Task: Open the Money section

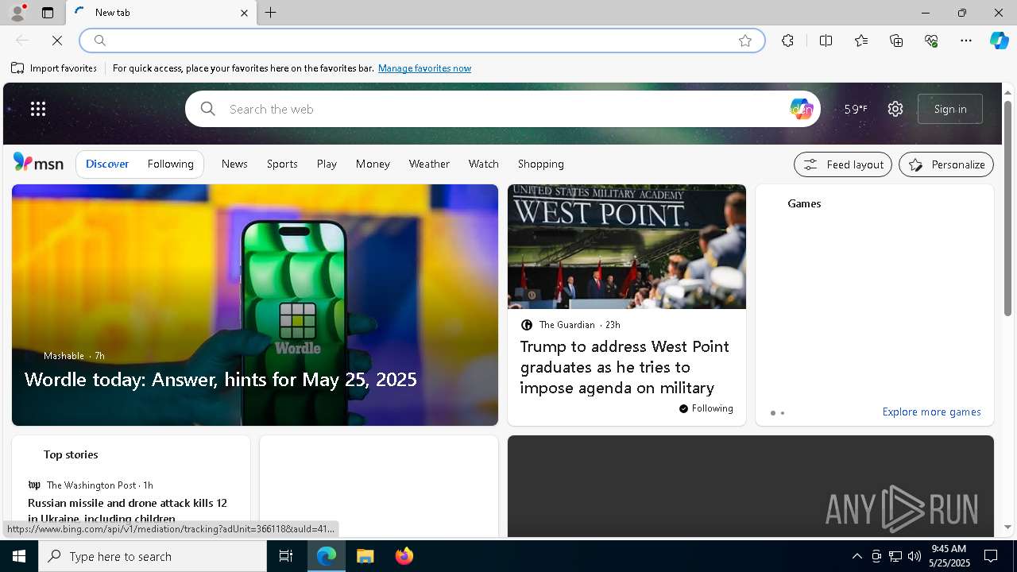Action: click(373, 164)
